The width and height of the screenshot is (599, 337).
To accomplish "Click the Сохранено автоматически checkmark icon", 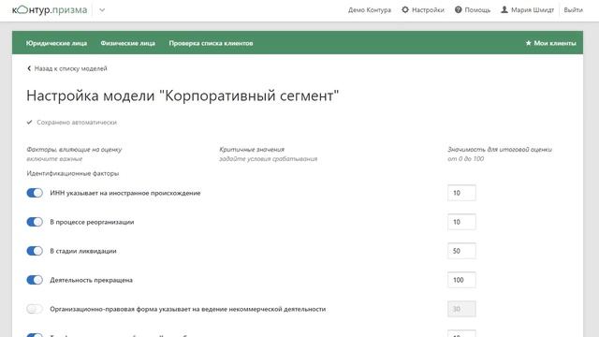I will click(29, 123).
